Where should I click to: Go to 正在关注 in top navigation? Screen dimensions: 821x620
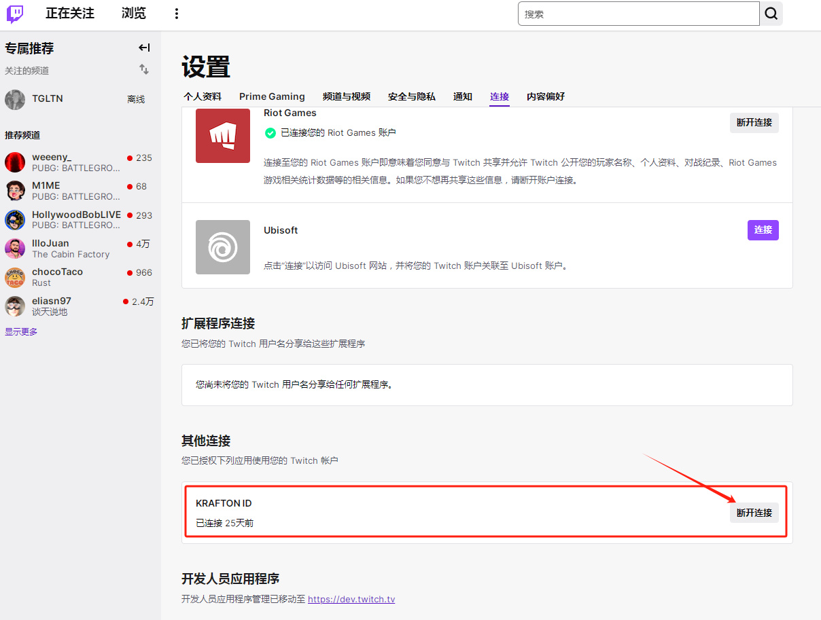point(70,14)
